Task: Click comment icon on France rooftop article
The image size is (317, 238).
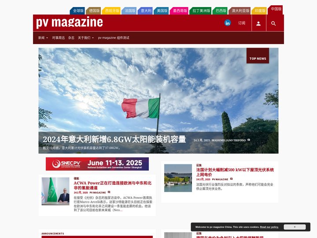Action: click(232, 179)
